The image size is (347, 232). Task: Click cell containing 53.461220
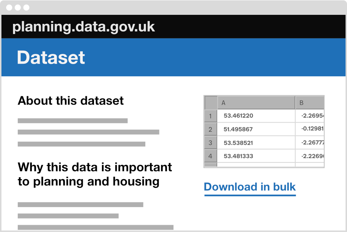(256, 116)
